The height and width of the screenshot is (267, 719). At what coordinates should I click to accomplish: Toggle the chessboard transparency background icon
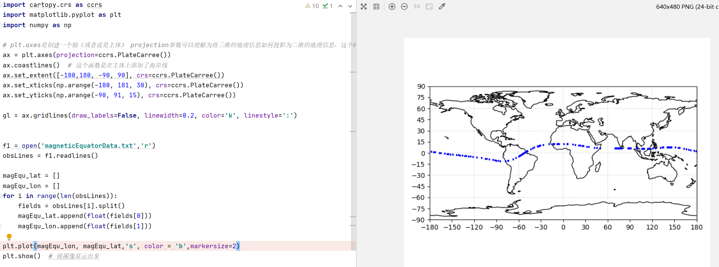click(364, 7)
